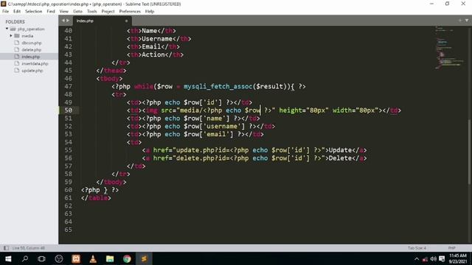Screen dimensions: 472x265
Task: Open the Find menu
Action: click(51, 12)
